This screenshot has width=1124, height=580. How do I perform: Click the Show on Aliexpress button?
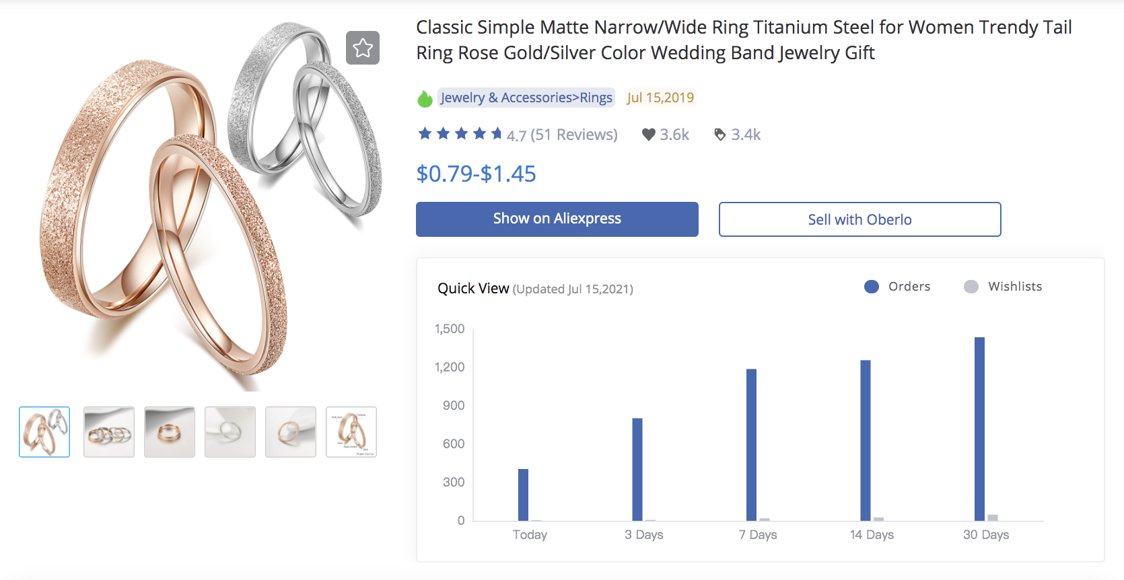coord(557,219)
